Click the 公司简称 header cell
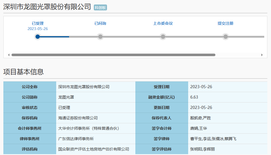Viewport: 271px width, 155px height. [x=30, y=97]
